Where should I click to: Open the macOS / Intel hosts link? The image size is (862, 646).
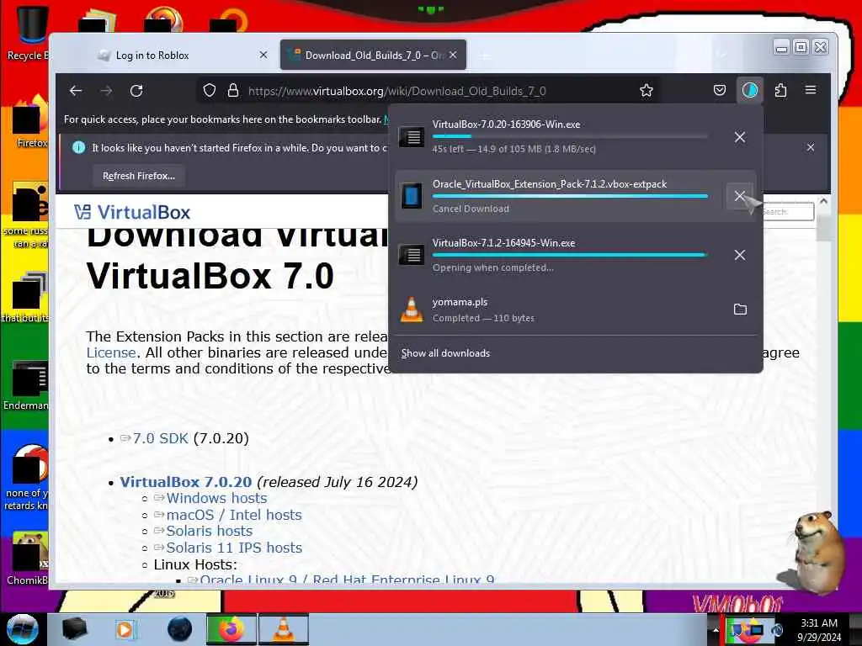click(234, 515)
